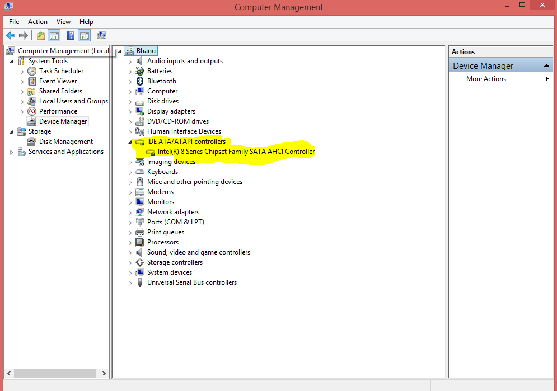Click the Performance gauge icon

tap(32, 111)
